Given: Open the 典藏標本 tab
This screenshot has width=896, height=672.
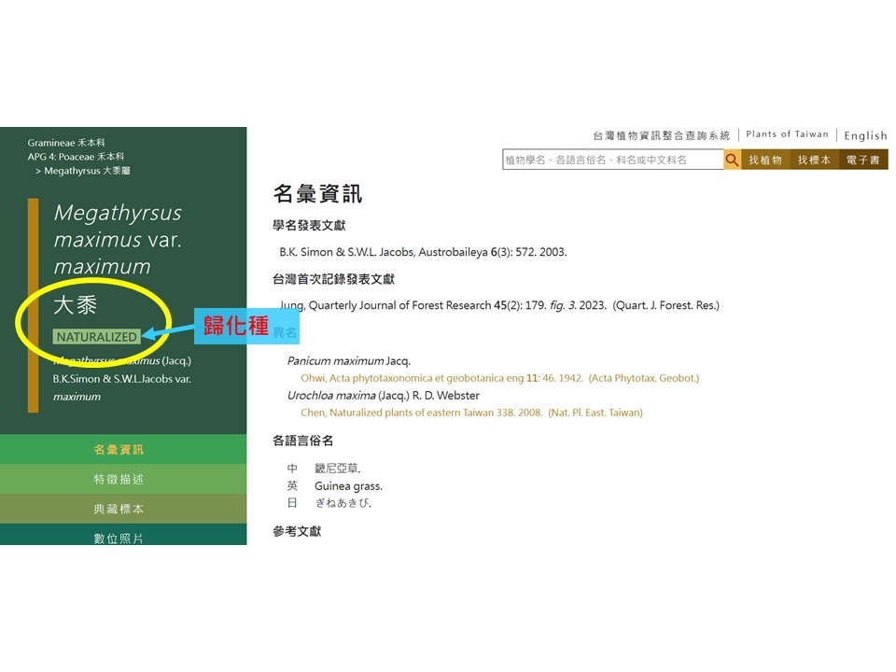Looking at the screenshot, I should [119, 509].
